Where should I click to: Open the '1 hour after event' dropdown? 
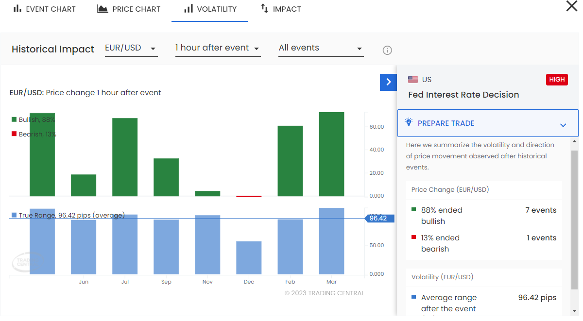click(217, 48)
